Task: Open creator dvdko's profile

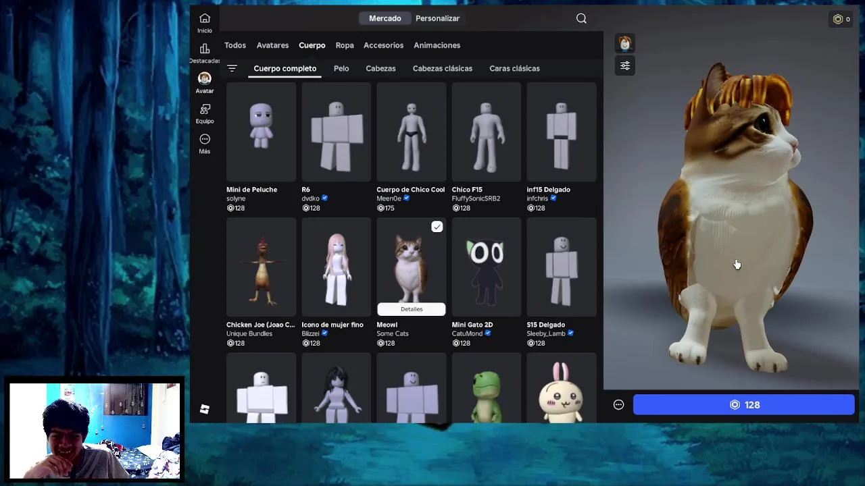Action: point(310,198)
